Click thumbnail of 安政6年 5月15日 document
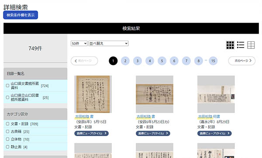Viewport: 262px width, 158px height. point(93,94)
